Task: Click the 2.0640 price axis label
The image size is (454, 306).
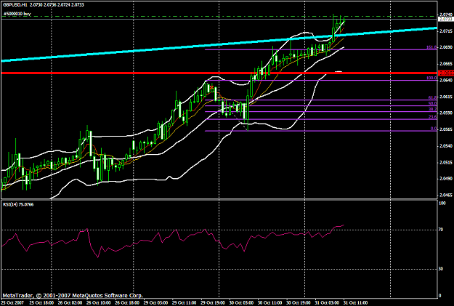Action: (x=446, y=80)
